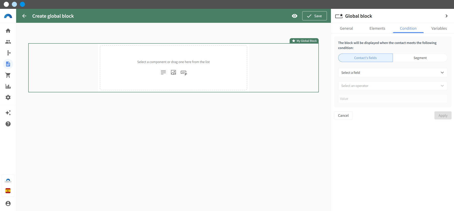
Task: Open the Home icon in sidebar
Action: tap(8, 31)
